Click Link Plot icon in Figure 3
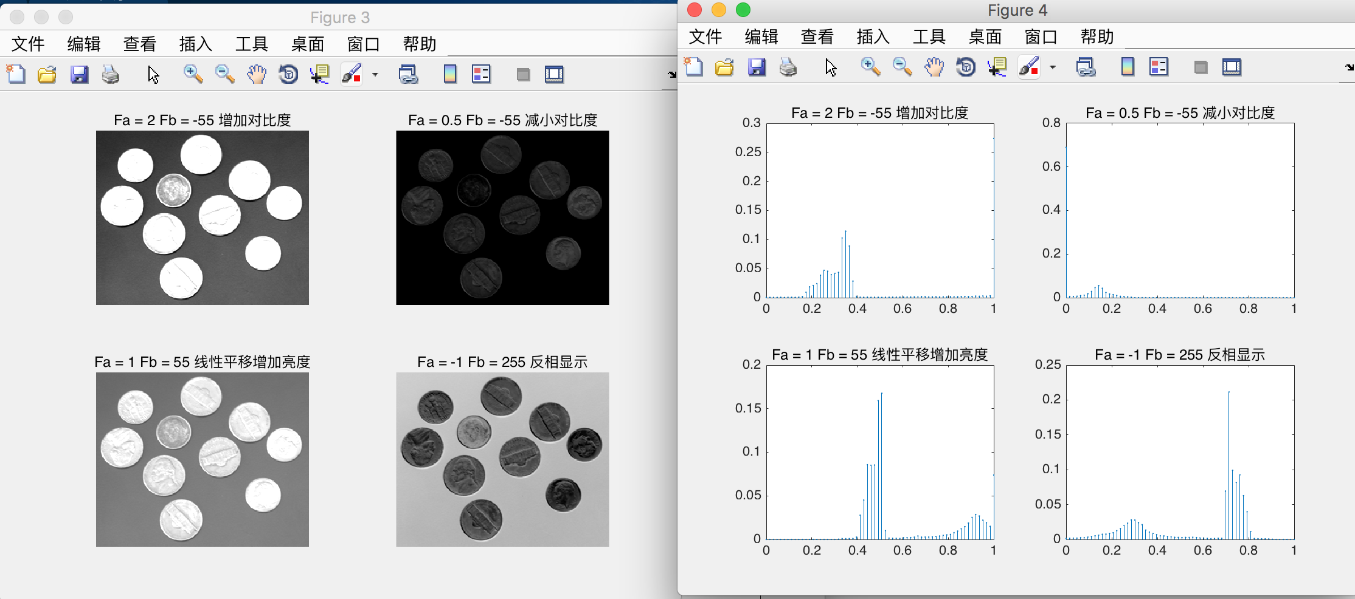 pos(408,74)
